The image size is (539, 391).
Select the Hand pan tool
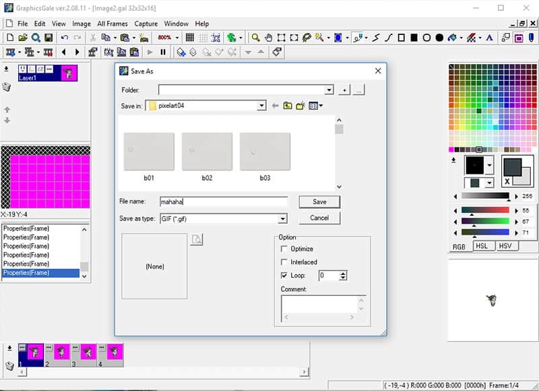pos(268,38)
